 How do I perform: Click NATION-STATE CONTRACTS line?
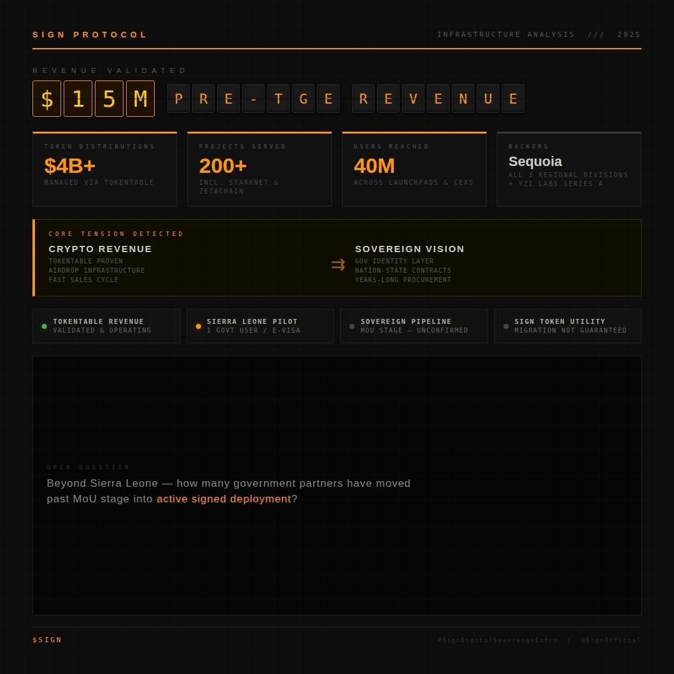point(403,270)
